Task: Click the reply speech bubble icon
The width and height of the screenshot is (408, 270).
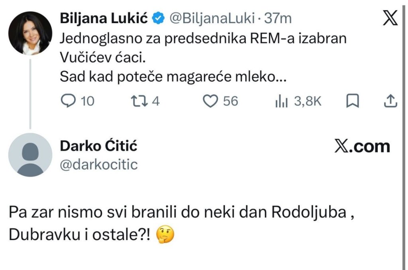Action: 68,101
